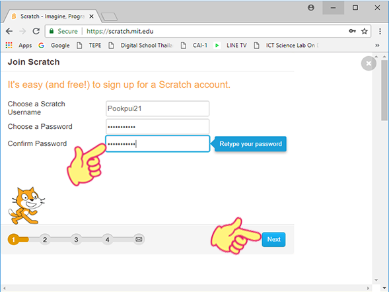
Task: Close the Scratch browser tab
Action: (91, 17)
